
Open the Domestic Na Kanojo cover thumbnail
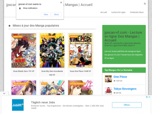80,88
